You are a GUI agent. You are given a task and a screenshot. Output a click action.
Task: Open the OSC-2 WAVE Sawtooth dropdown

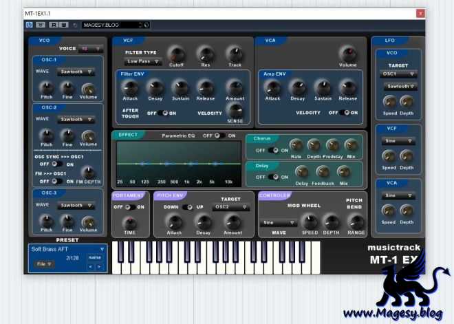click(76, 119)
